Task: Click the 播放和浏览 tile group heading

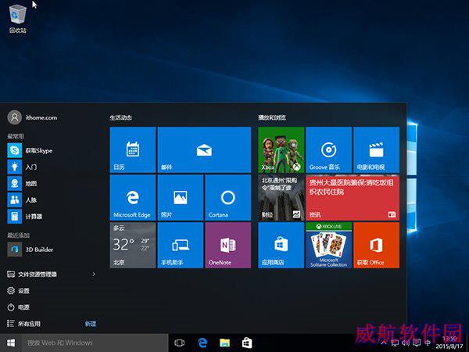Action: [272, 117]
